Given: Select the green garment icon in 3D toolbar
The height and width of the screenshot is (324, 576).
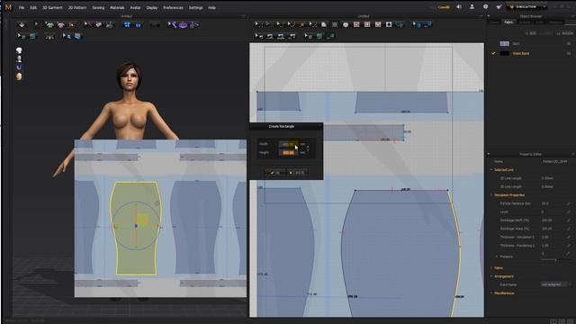Looking at the screenshot, I should [x=49, y=24].
